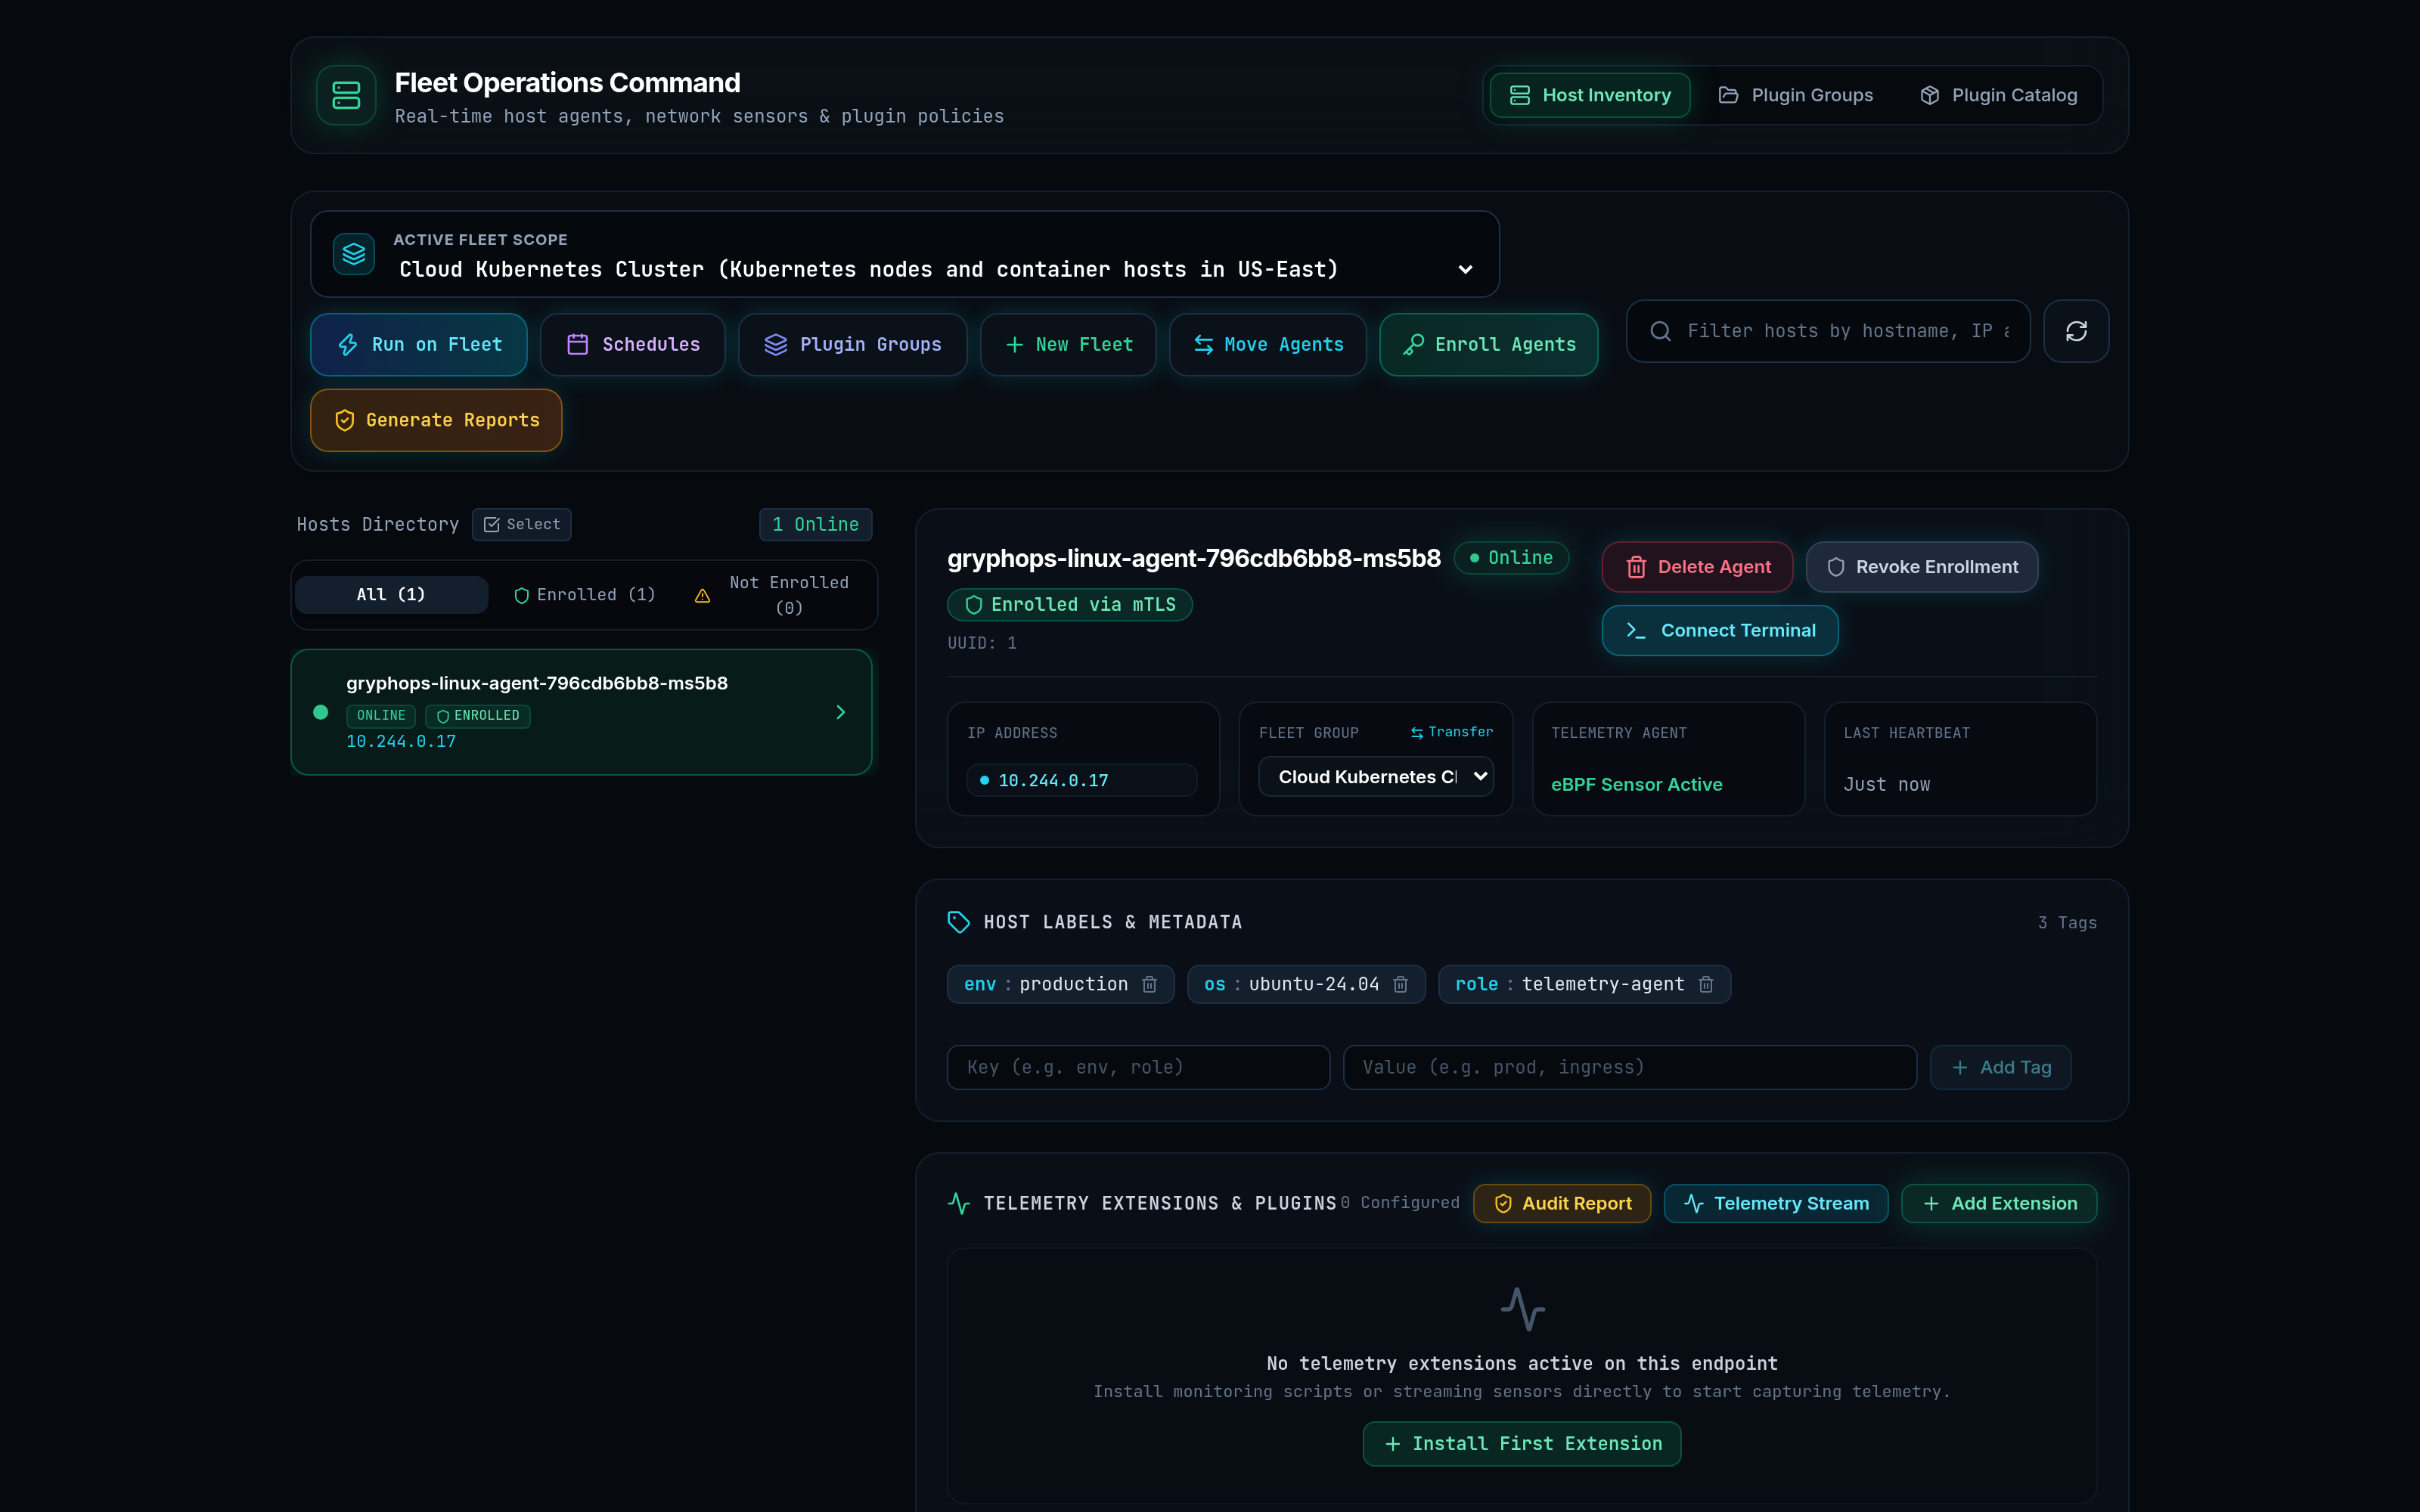Click the warning triangle icon near Not Enrolled
This screenshot has height=1512, width=2420.
click(702, 596)
